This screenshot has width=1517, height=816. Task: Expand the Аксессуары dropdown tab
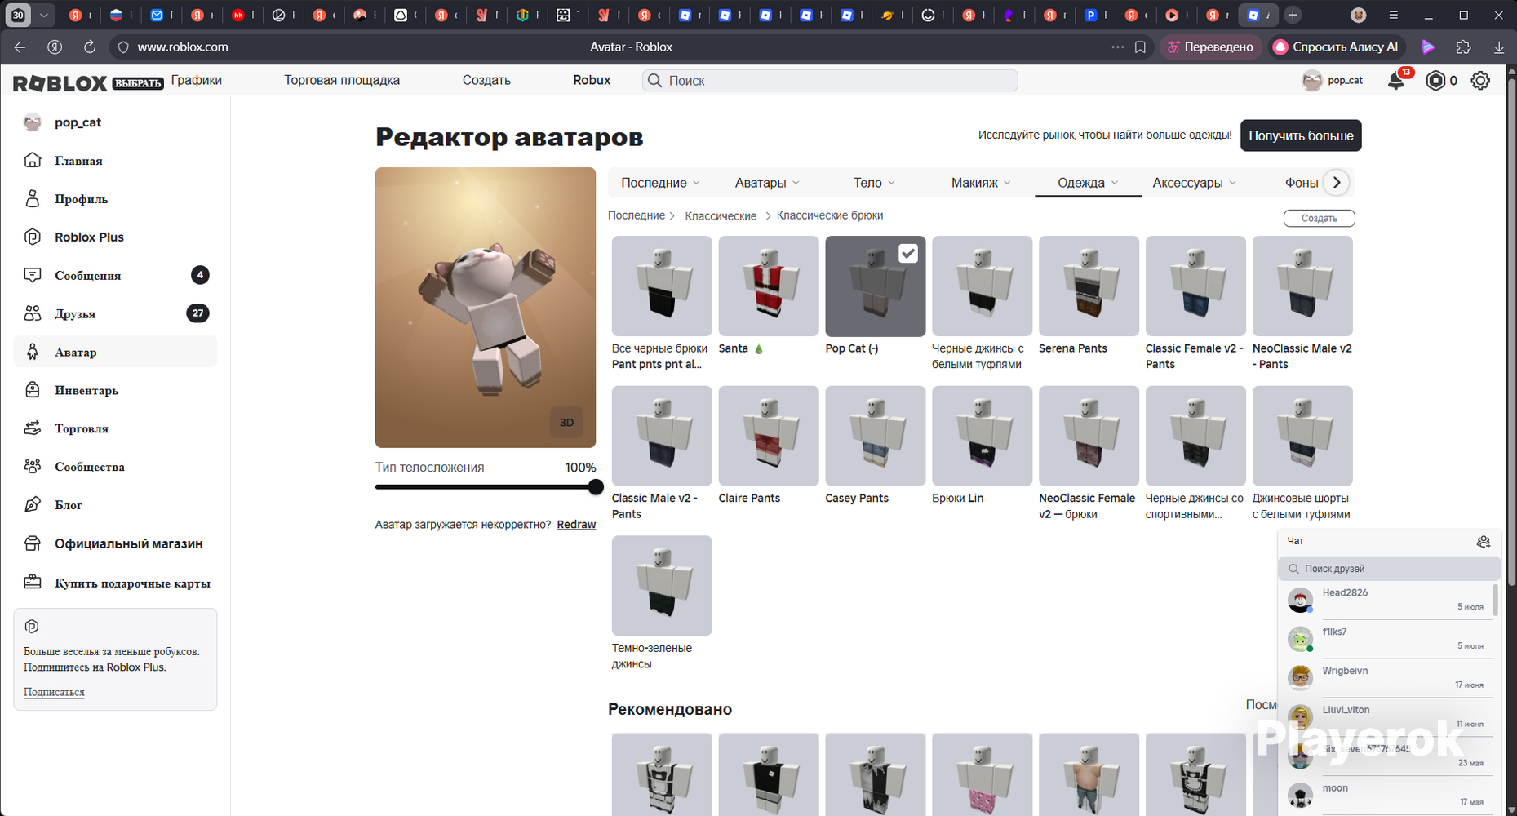click(1194, 183)
